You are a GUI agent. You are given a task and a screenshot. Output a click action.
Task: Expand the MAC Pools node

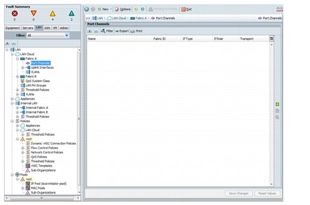click(x=23, y=188)
